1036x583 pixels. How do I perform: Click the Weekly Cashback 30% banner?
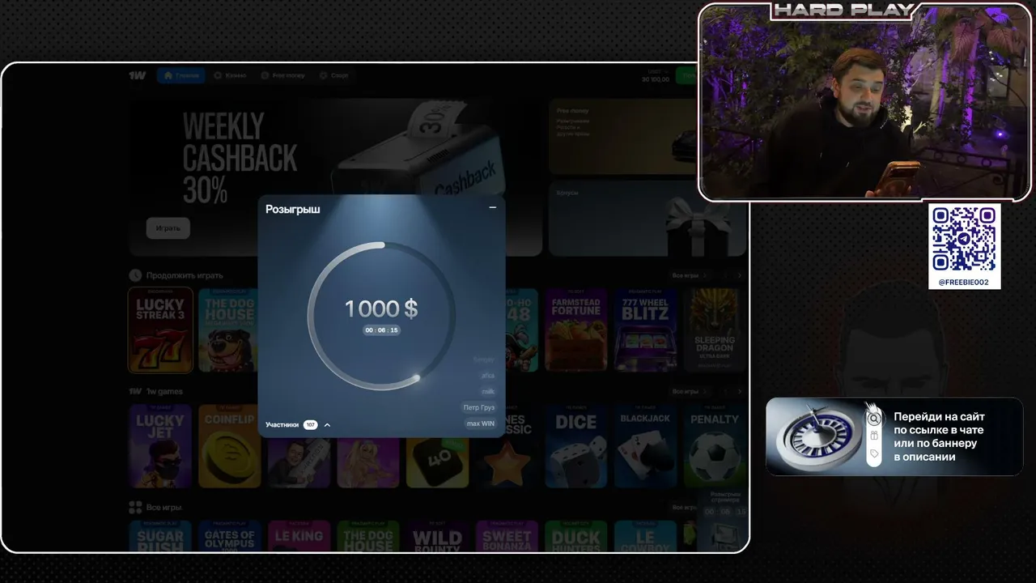(336, 177)
